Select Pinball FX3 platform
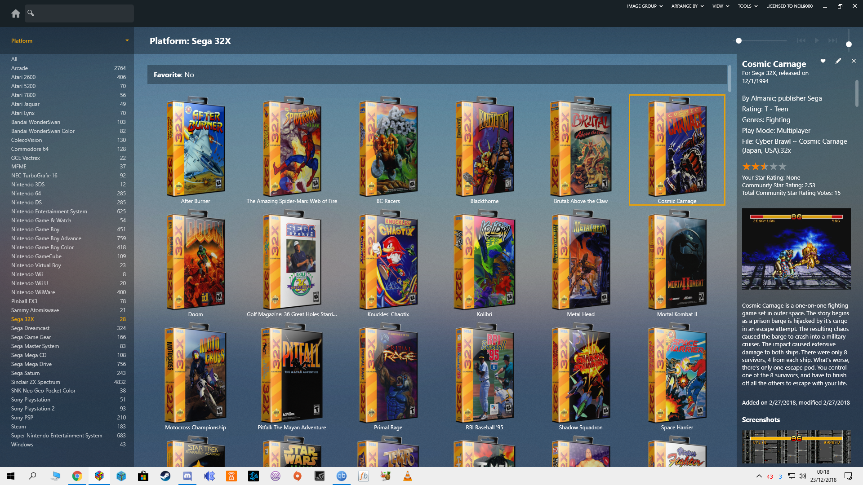 coord(68,301)
